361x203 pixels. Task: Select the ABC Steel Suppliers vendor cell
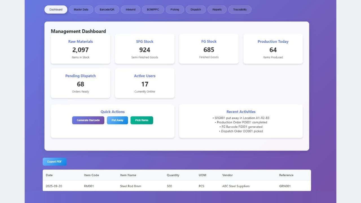(236, 186)
